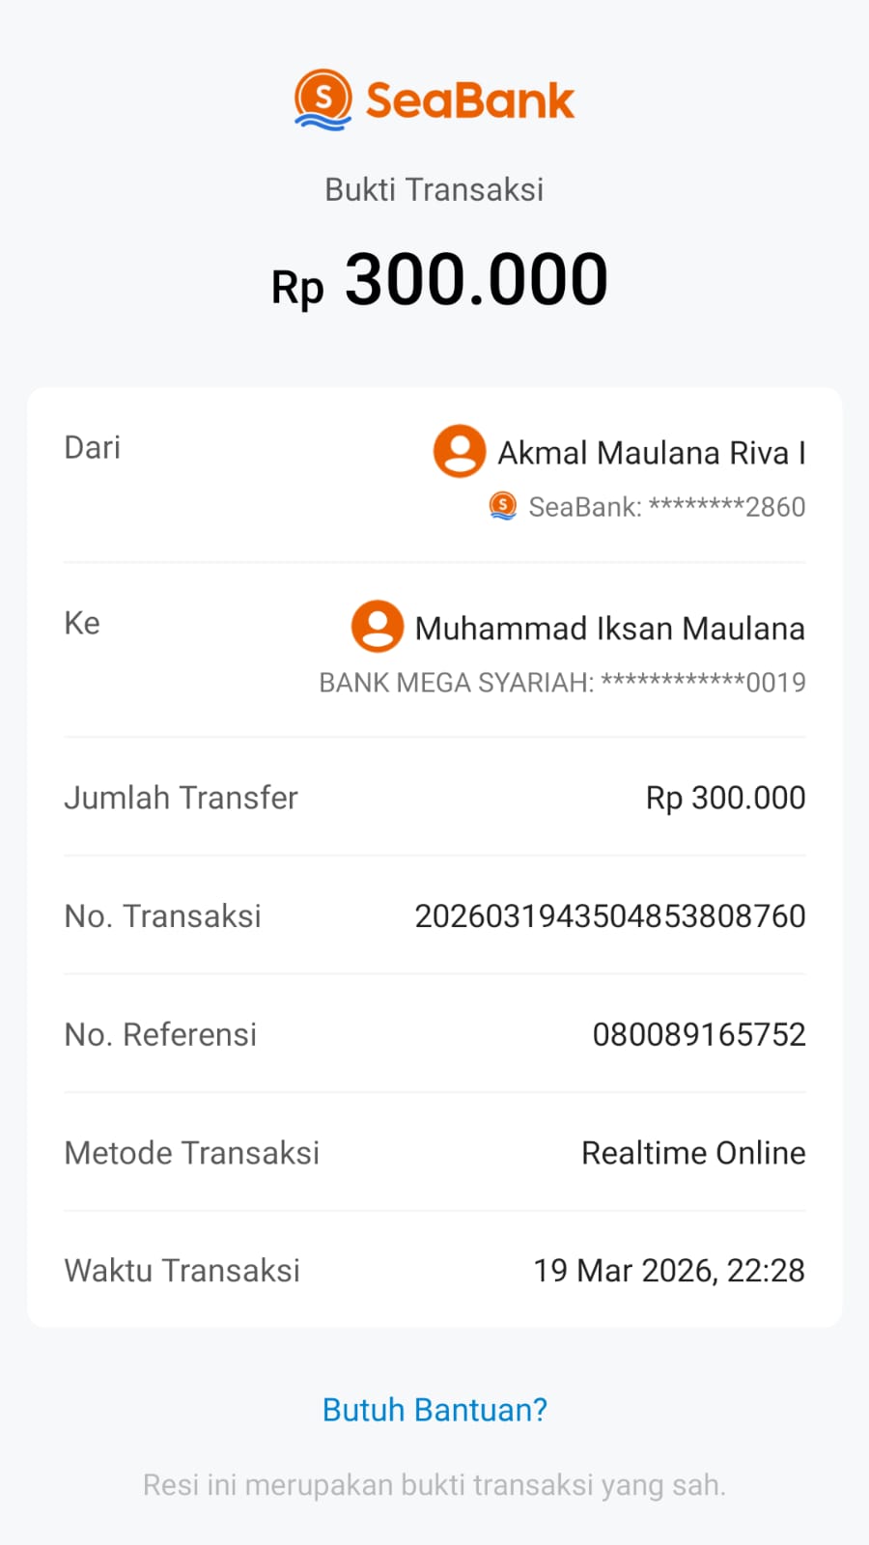Tap the receipt validity footer note

(x=434, y=1485)
